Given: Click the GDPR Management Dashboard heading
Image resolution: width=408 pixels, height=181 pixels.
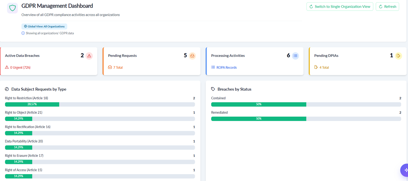Looking at the screenshot, I should 57,6.
